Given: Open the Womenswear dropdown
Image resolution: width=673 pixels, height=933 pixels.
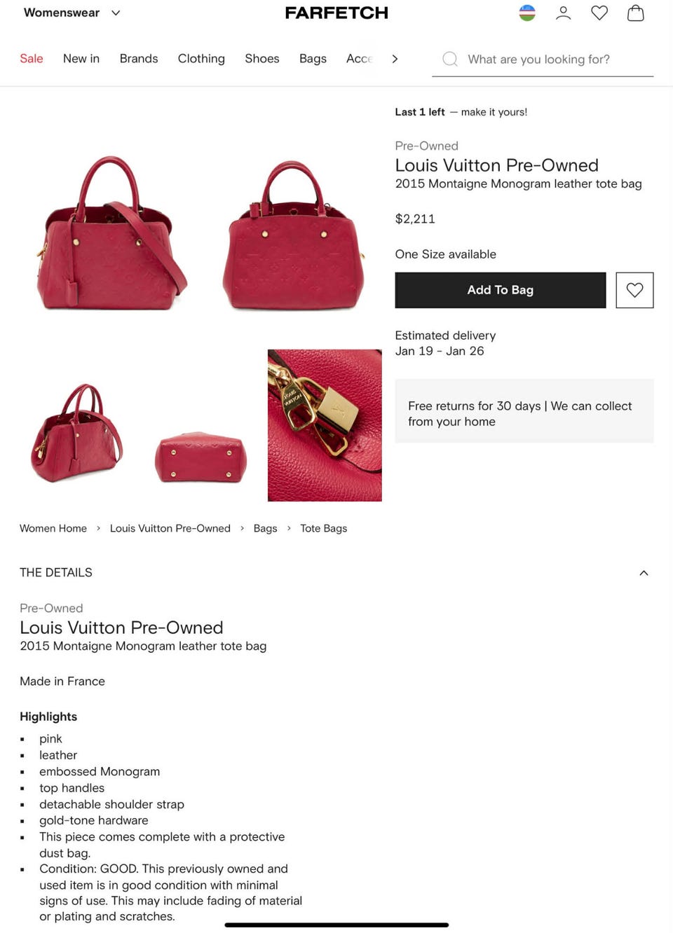Looking at the screenshot, I should [x=72, y=13].
